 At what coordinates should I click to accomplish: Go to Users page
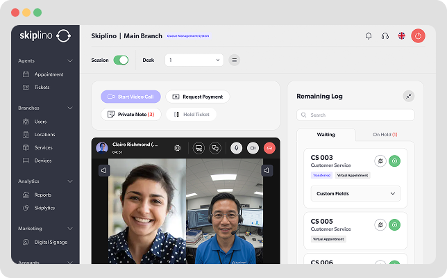point(35,122)
